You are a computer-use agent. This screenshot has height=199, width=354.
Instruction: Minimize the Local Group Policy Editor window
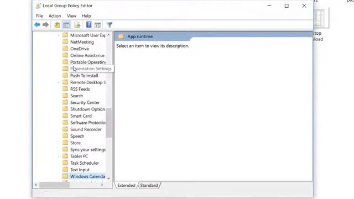(x=269, y=6)
